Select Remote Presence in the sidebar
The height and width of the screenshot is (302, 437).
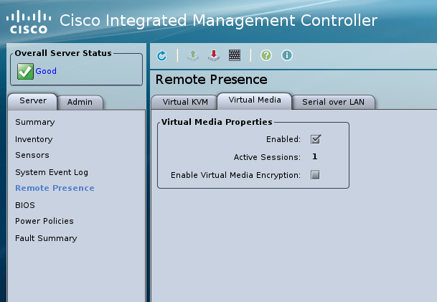pos(55,188)
